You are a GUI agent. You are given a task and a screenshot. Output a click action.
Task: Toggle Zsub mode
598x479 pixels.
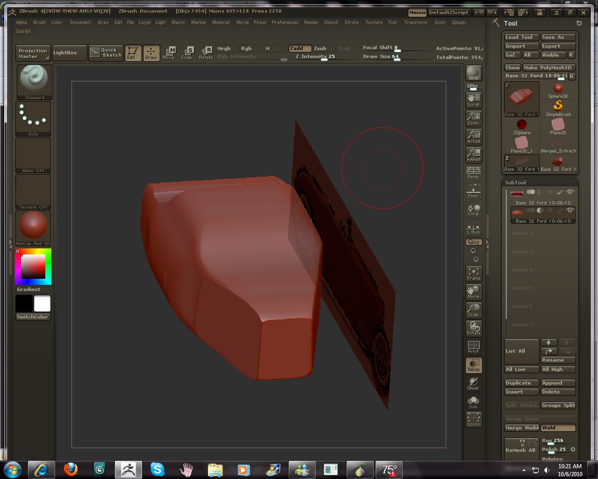point(323,48)
